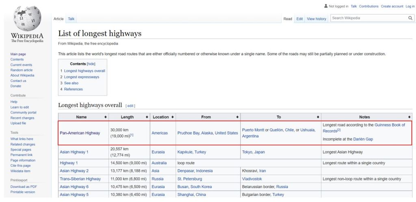Sort table by Notes column arrows
This screenshot has width=416, height=202.
pyautogui.click(x=409, y=117)
